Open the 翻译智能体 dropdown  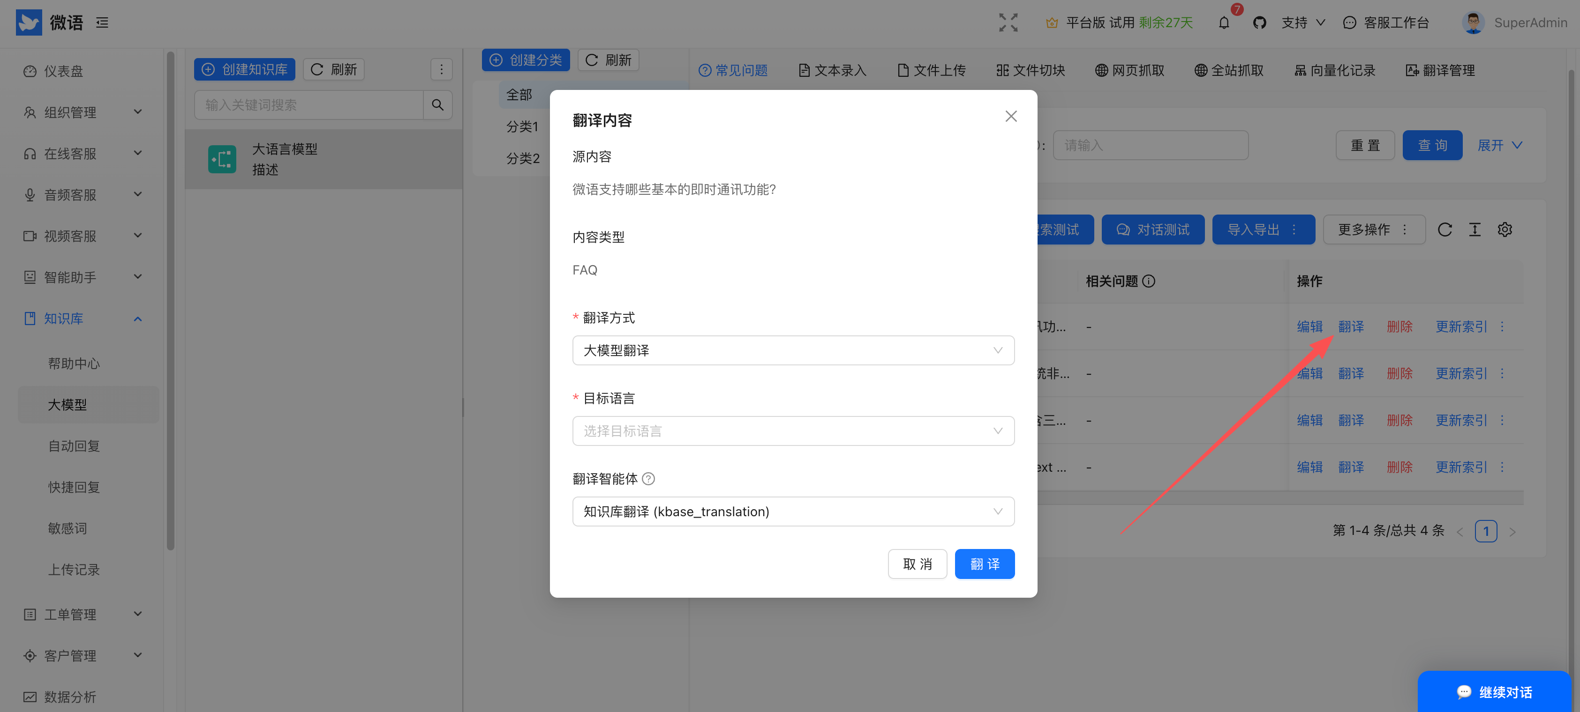click(793, 512)
